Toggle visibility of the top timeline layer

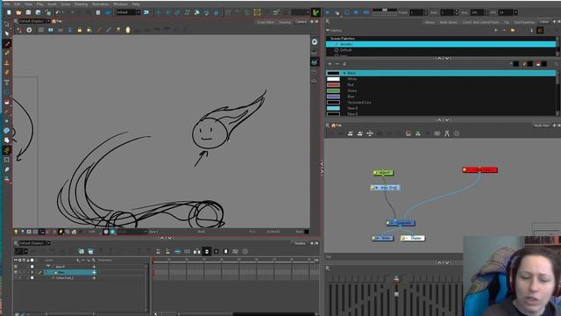[x=16, y=267]
